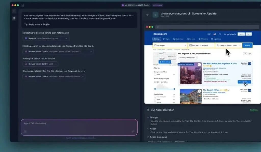The height and width of the screenshot is (152, 261).
Task: Click the right budget slider handle
Action: click(174, 89)
